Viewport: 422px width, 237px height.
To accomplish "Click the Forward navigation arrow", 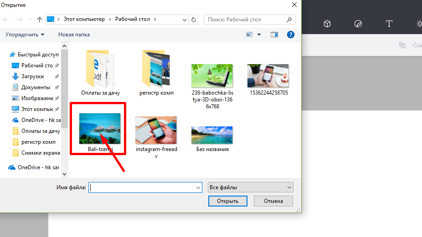I will (x=20, y=20).
